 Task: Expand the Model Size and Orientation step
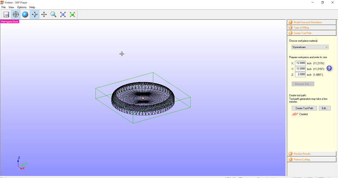(312, 22)
